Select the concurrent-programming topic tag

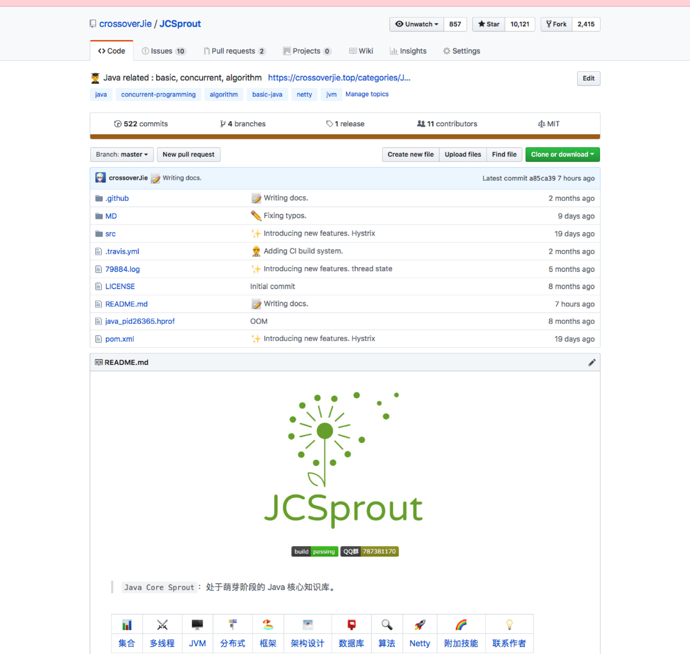tap(158, 94)
